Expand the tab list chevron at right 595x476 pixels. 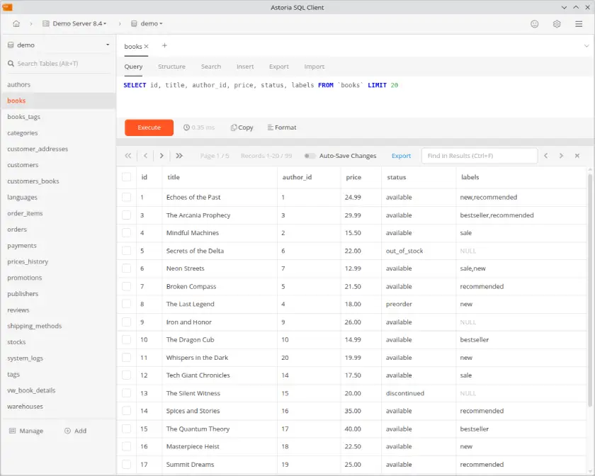coord(586,46)
